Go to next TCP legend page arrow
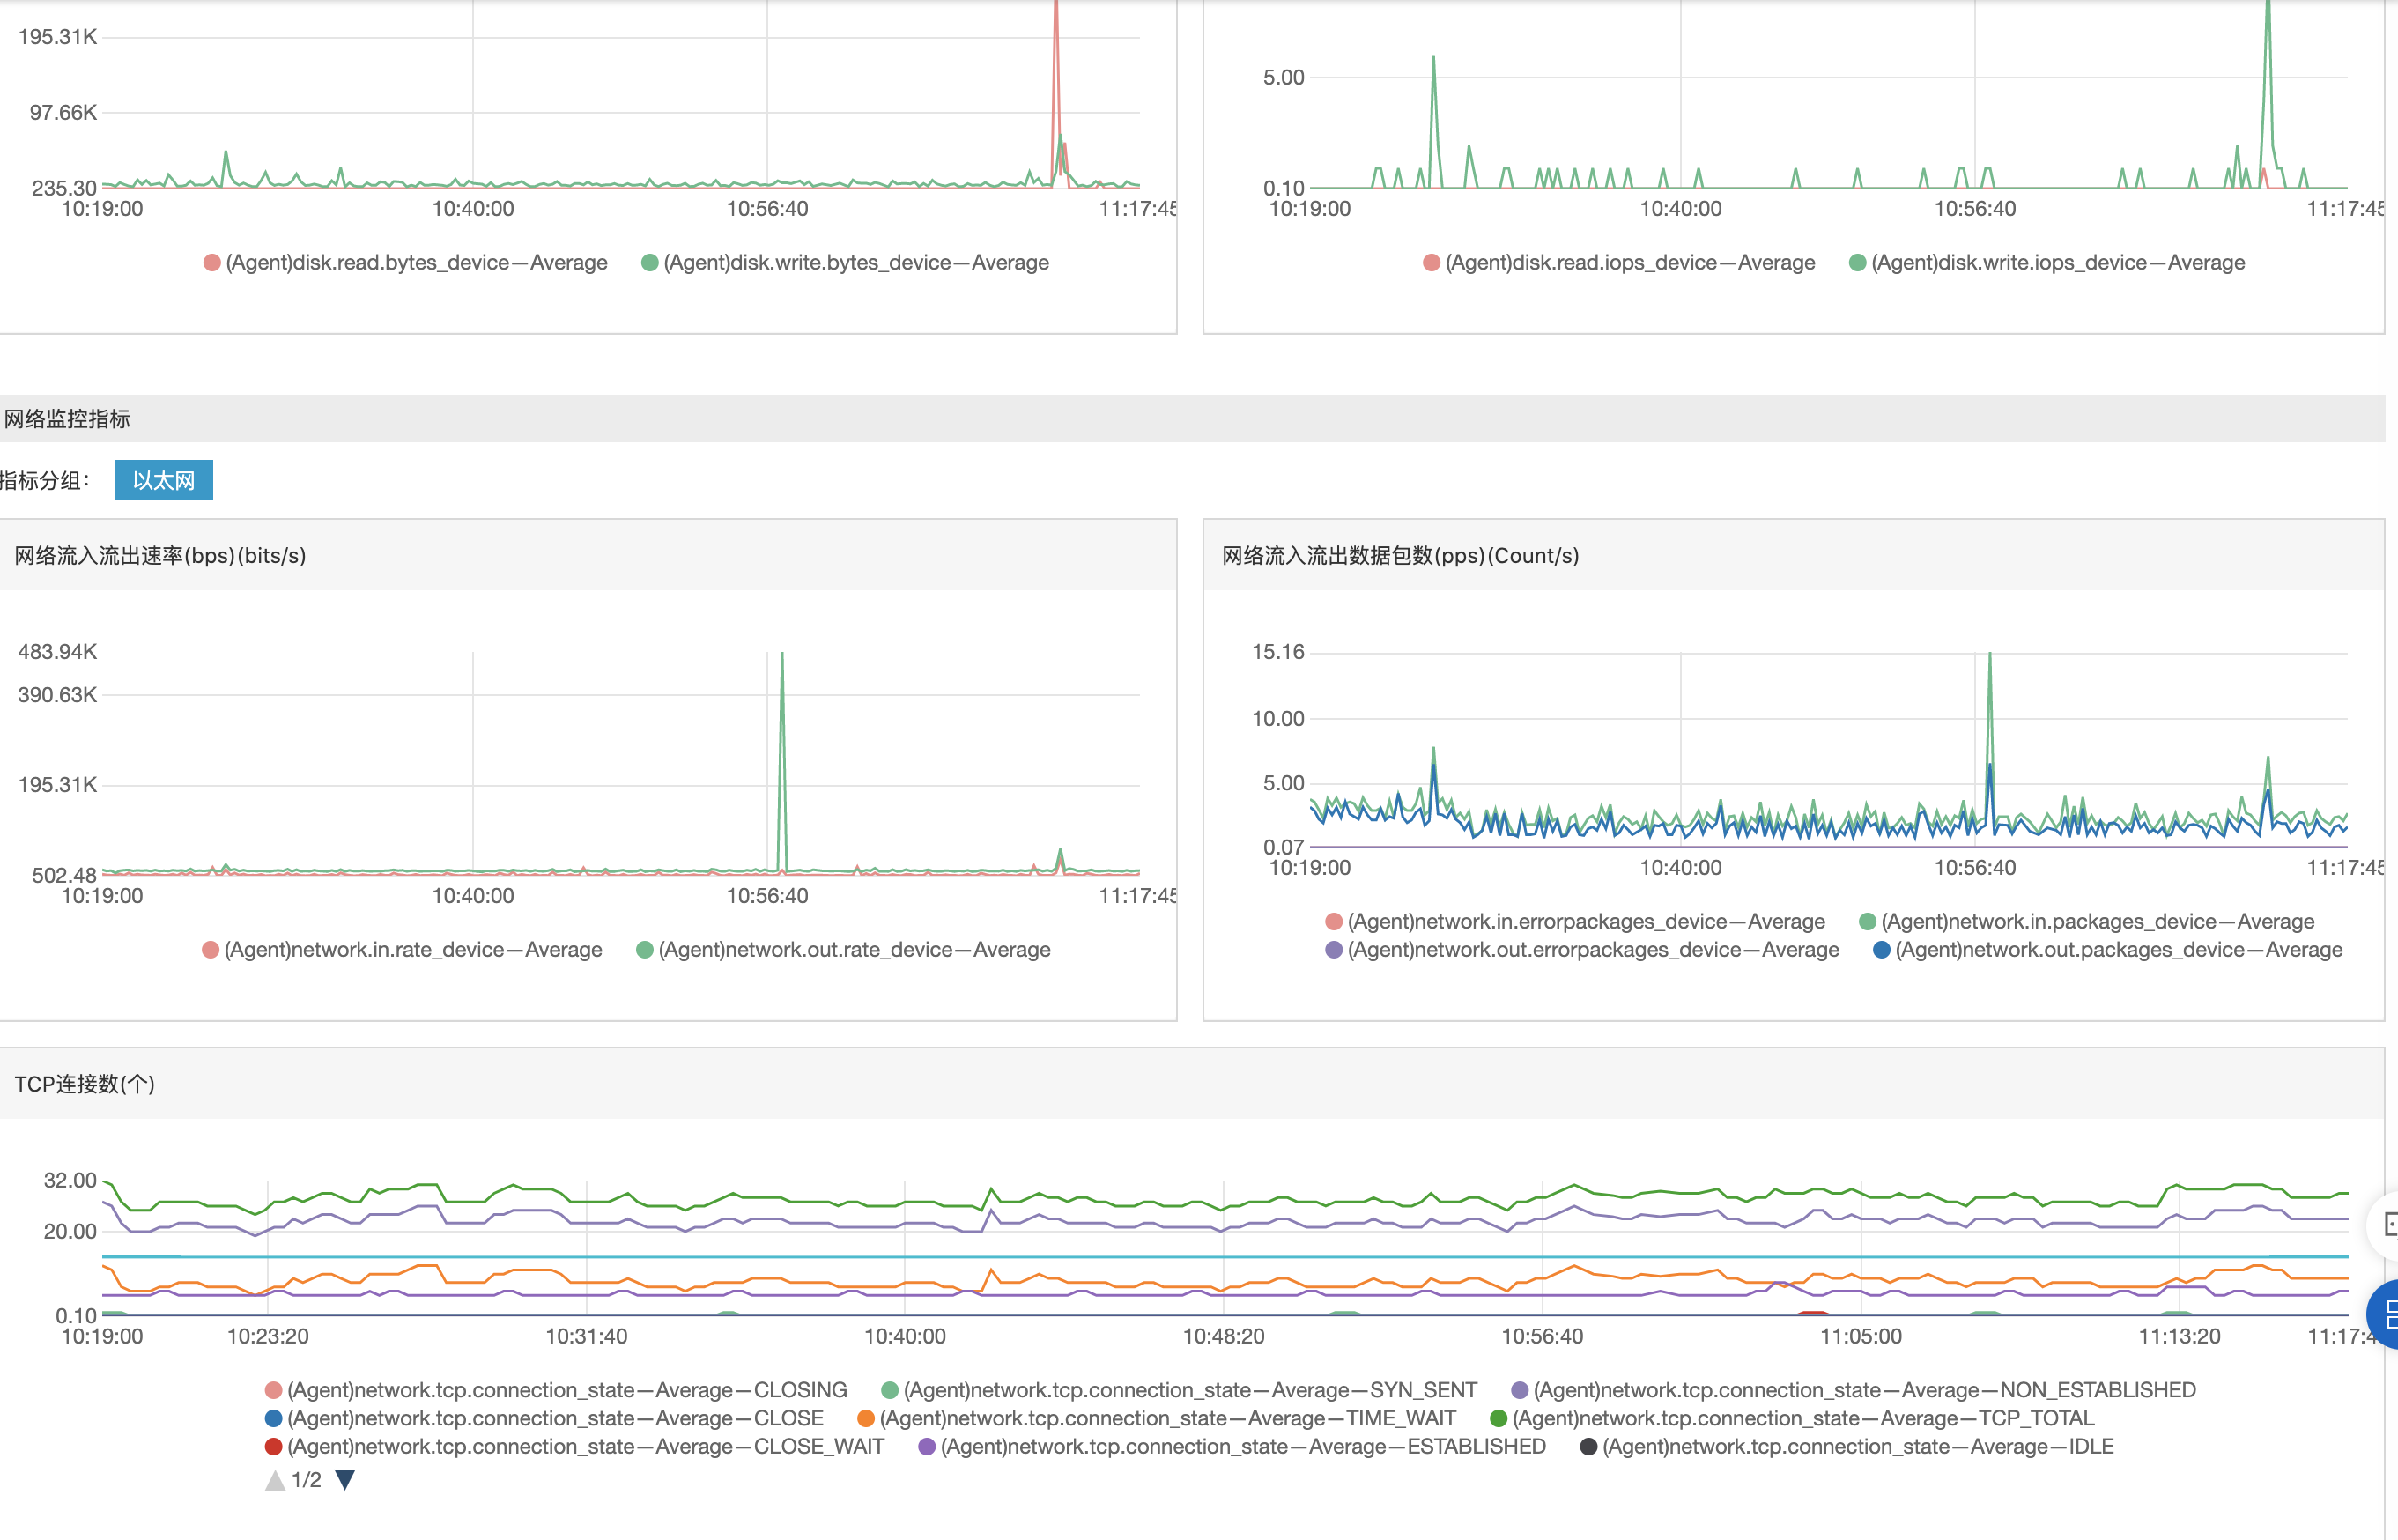 [x=345, y=1480]
